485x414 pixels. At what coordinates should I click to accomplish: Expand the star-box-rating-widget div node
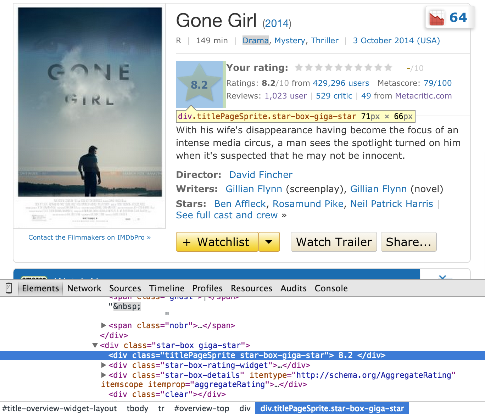click(104, 365)
